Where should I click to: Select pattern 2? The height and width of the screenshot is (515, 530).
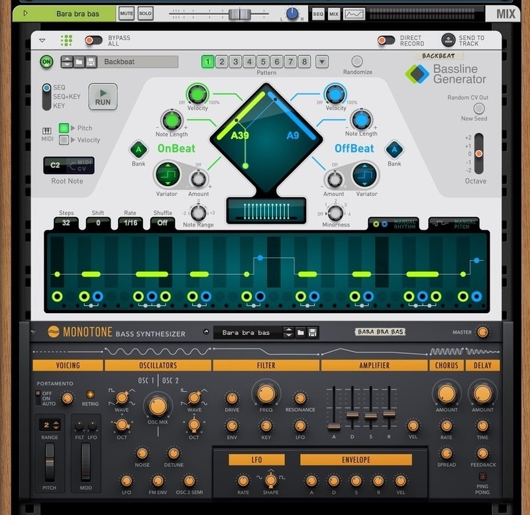pyautogui.click(x=221, y=62)
